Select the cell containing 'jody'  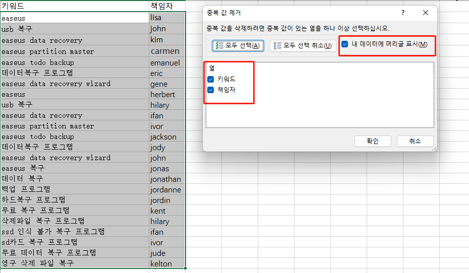(167, 147)
